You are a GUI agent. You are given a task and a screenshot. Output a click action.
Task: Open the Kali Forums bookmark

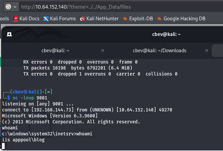click(x=59, y=19)
